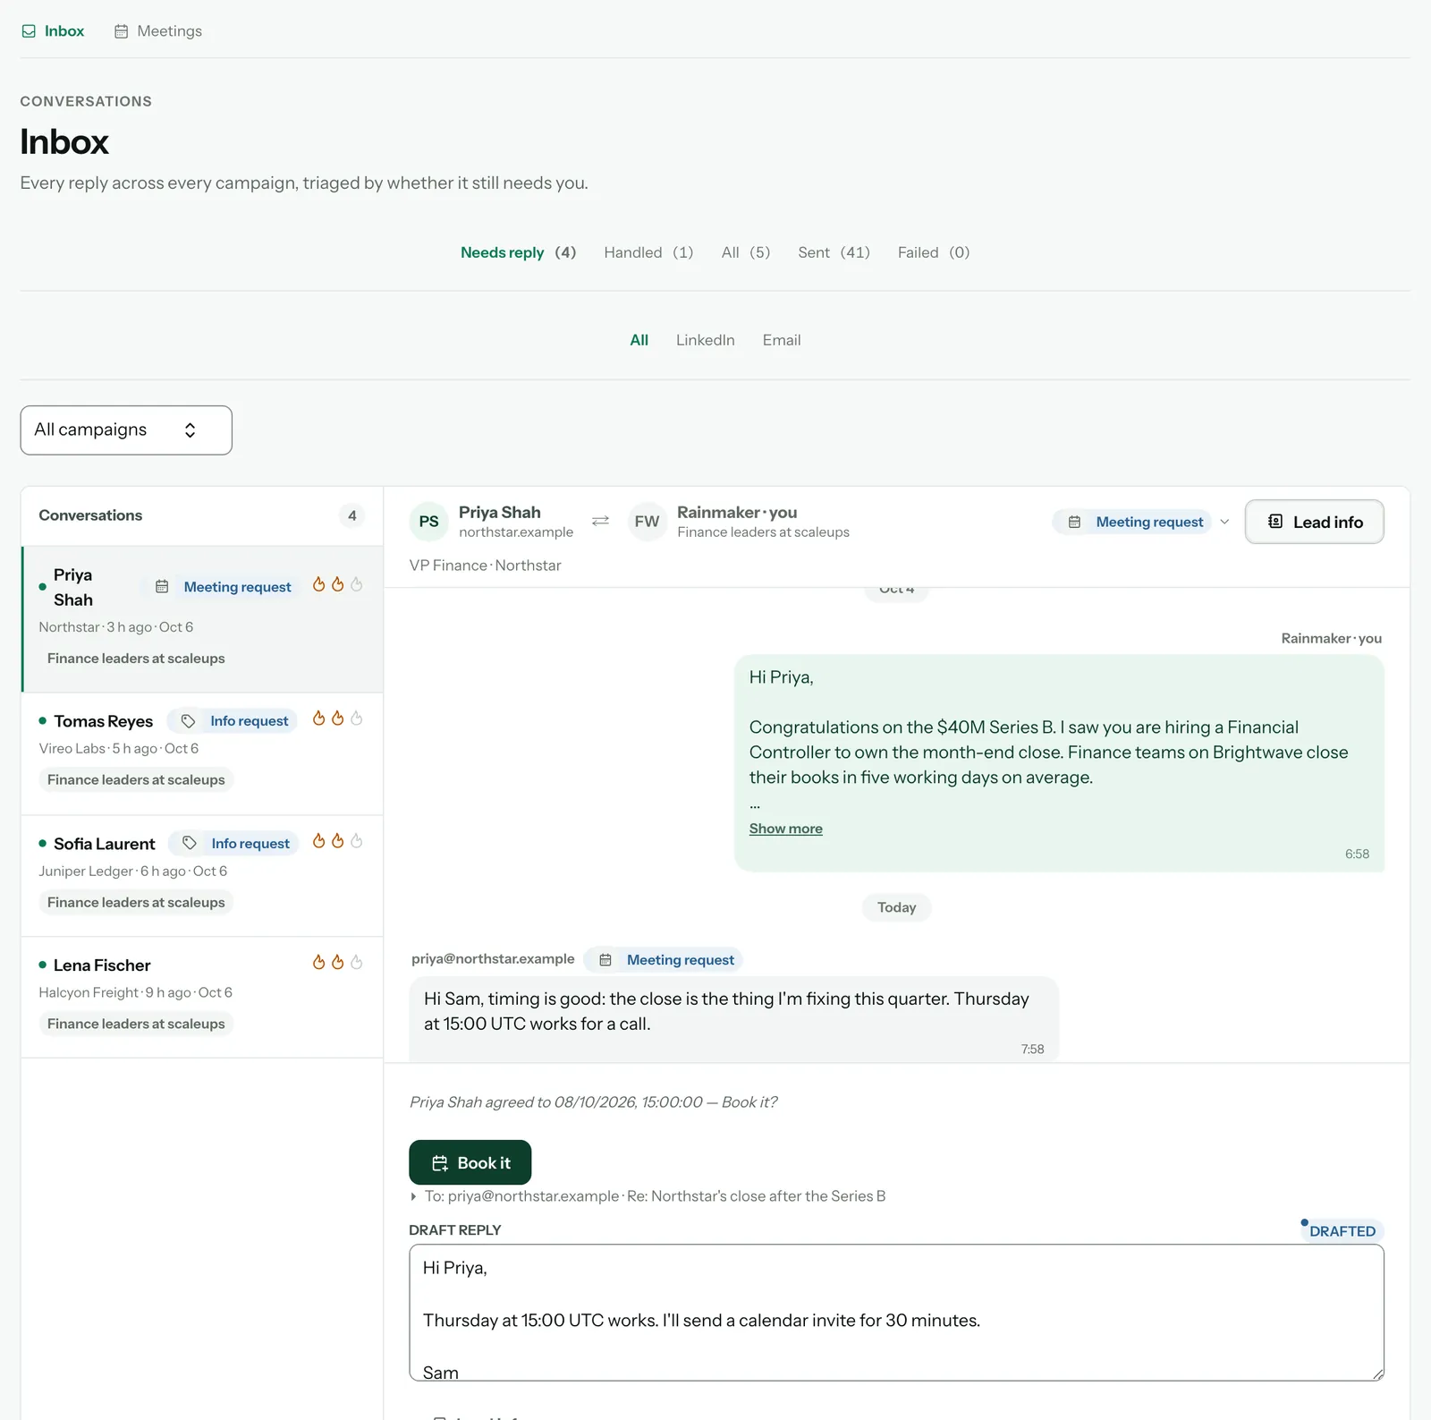The height and width of the screenshot is (1420, 1431).
Task: View the Sent (41) messages
Action: coord(834,252)
